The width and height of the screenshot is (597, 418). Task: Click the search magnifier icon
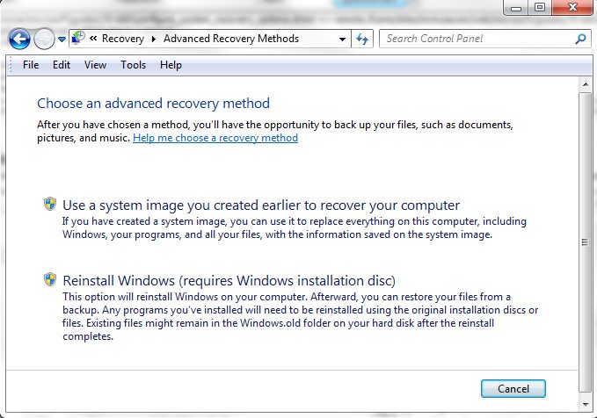click(x=580, y=39)
